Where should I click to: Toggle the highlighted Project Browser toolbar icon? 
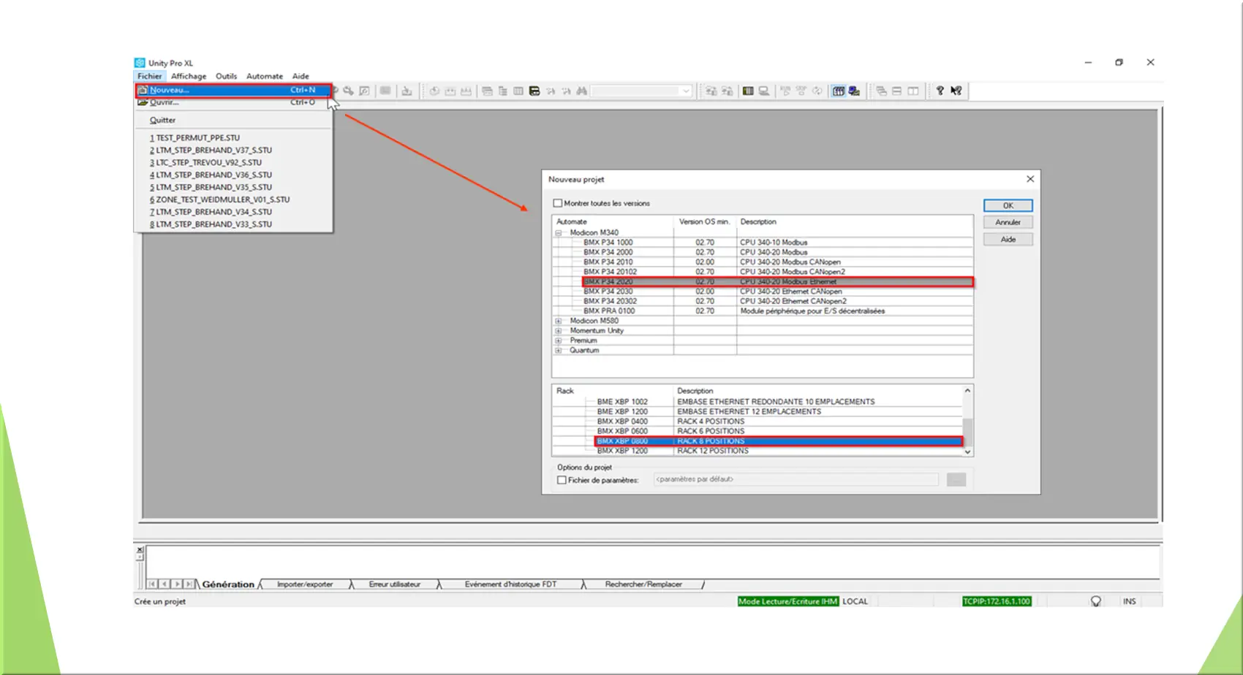tap(838, 91)
